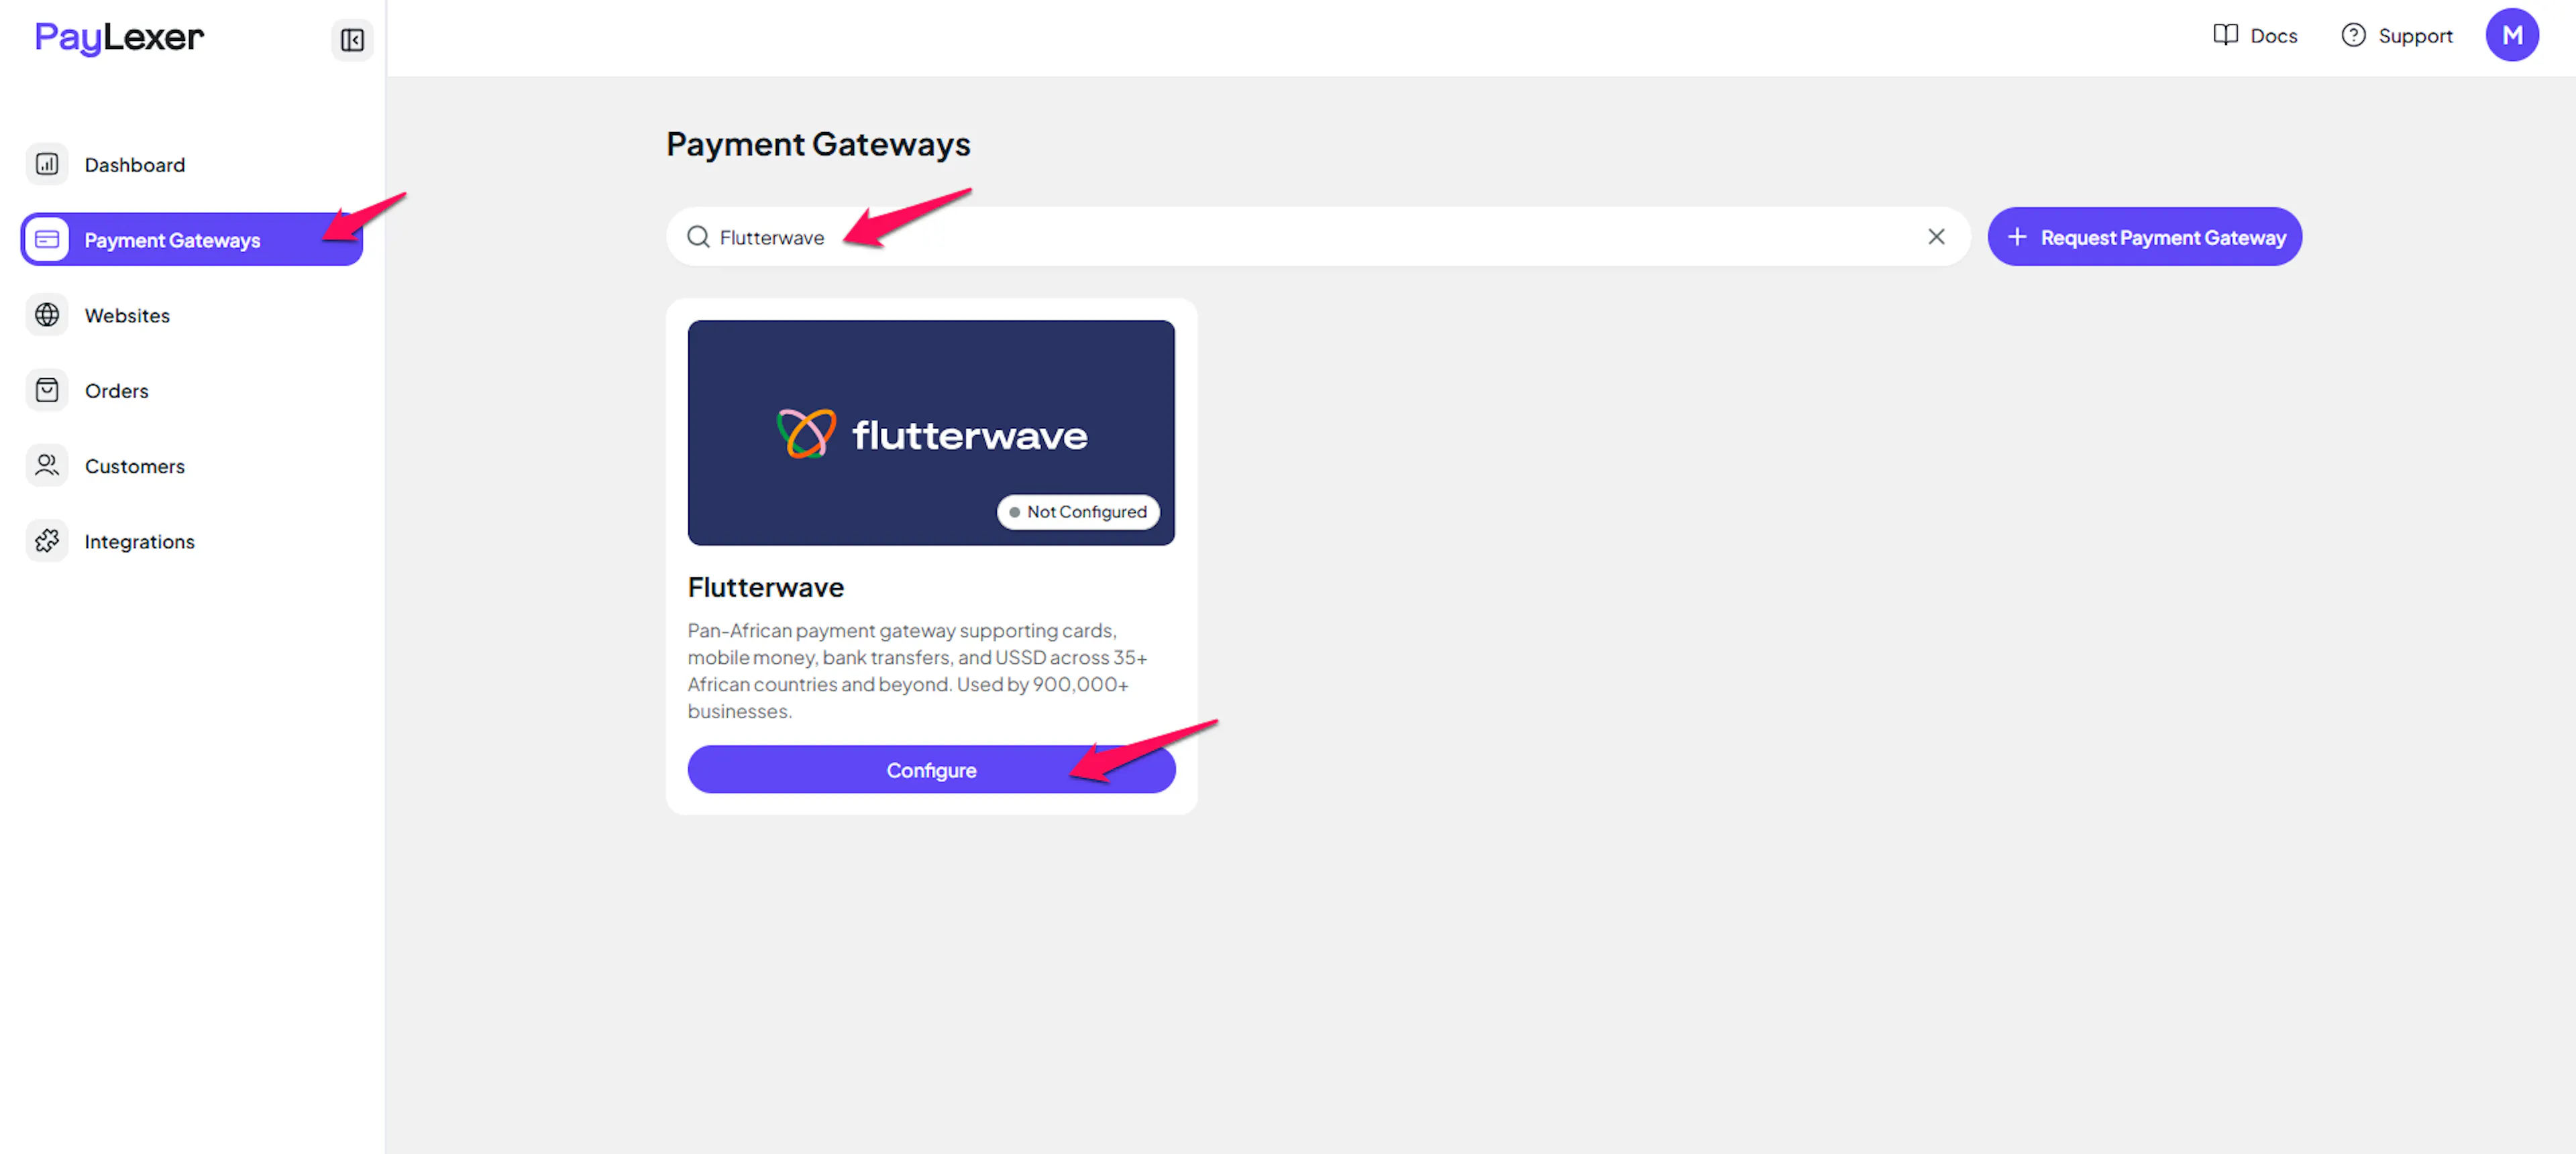2576x1154 pixels.
Task: Open the Docs book icon
Action: pos(2225,36)
